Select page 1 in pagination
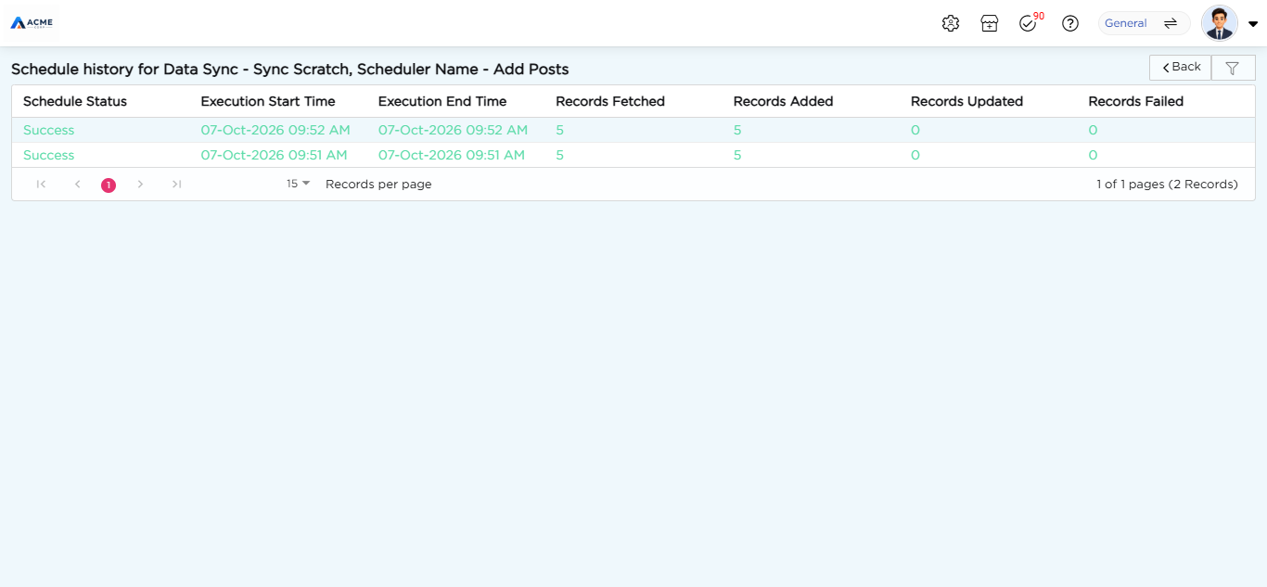 109,185
